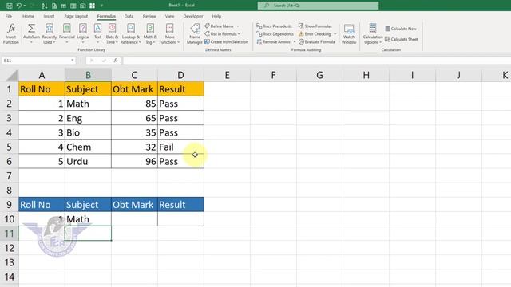Select row 7 header

pyautogui.click(x=9, y=175)
